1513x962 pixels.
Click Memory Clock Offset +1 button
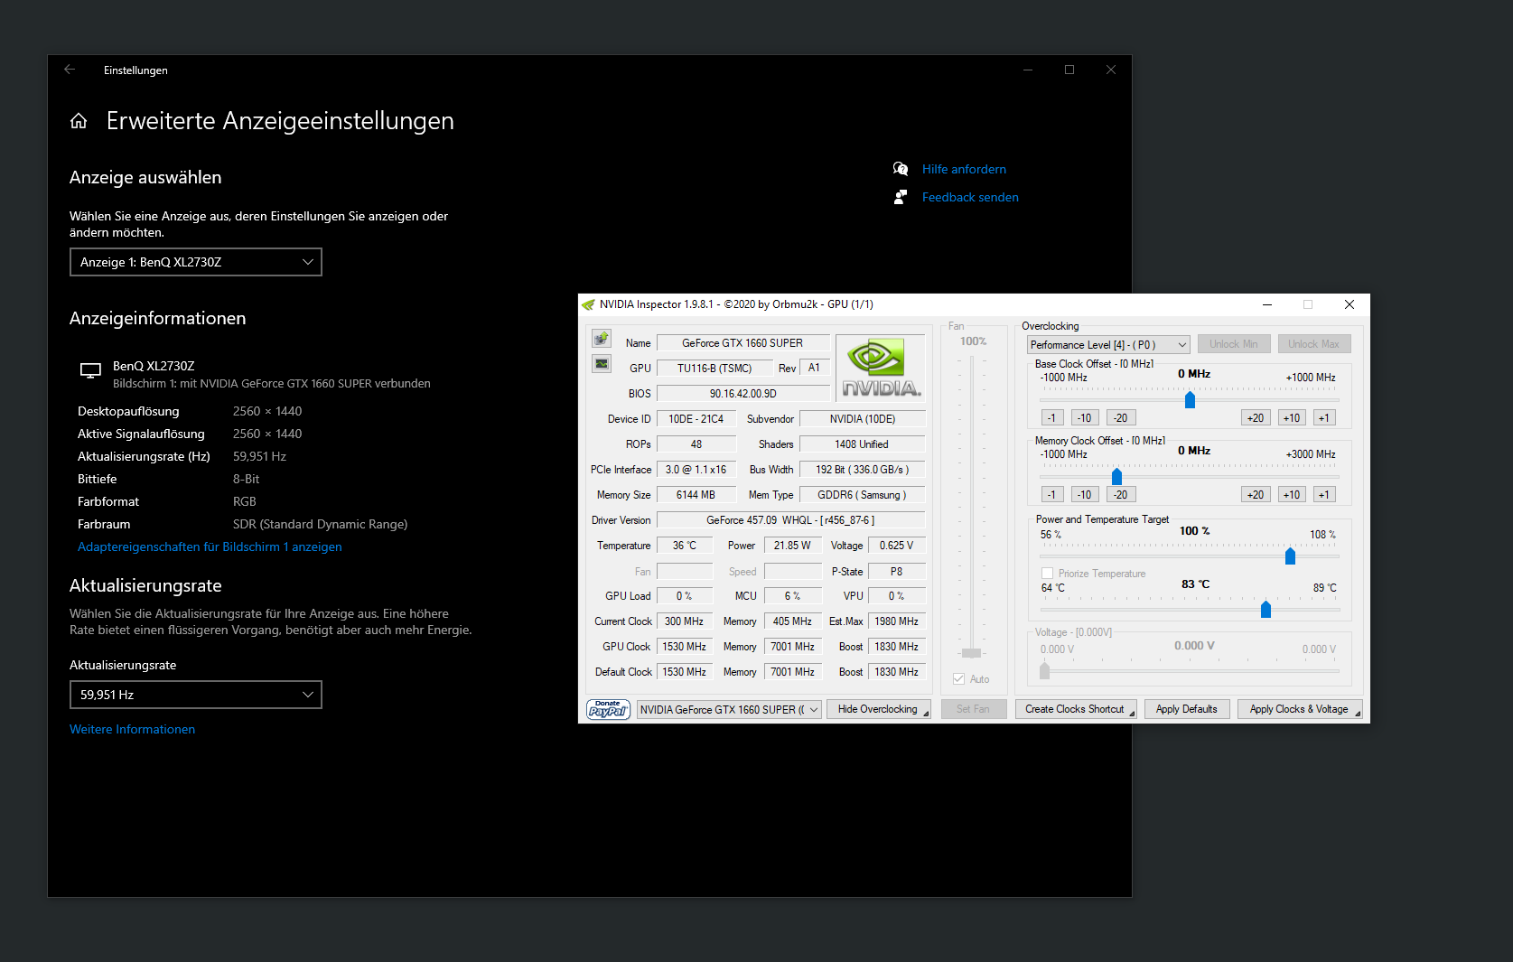(x=1324, y=494)
